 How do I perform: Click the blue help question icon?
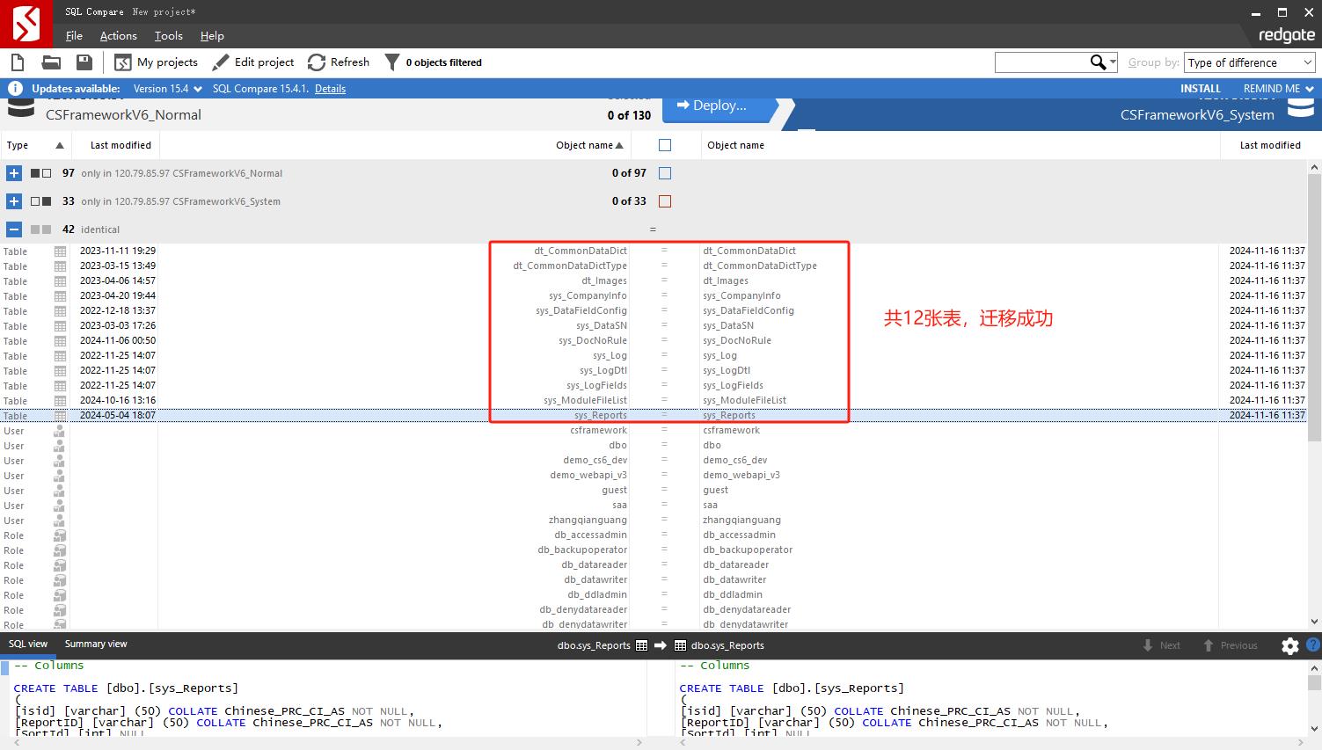point(1311,645)
